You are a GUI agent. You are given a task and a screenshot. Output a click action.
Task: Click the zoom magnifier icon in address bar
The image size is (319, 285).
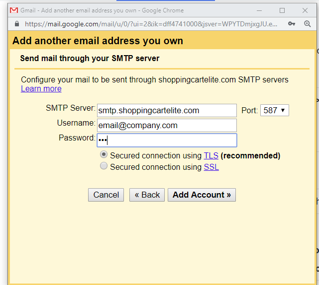307,24
